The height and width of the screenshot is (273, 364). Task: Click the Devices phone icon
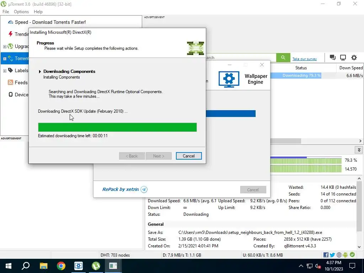[x=10, y=95]
